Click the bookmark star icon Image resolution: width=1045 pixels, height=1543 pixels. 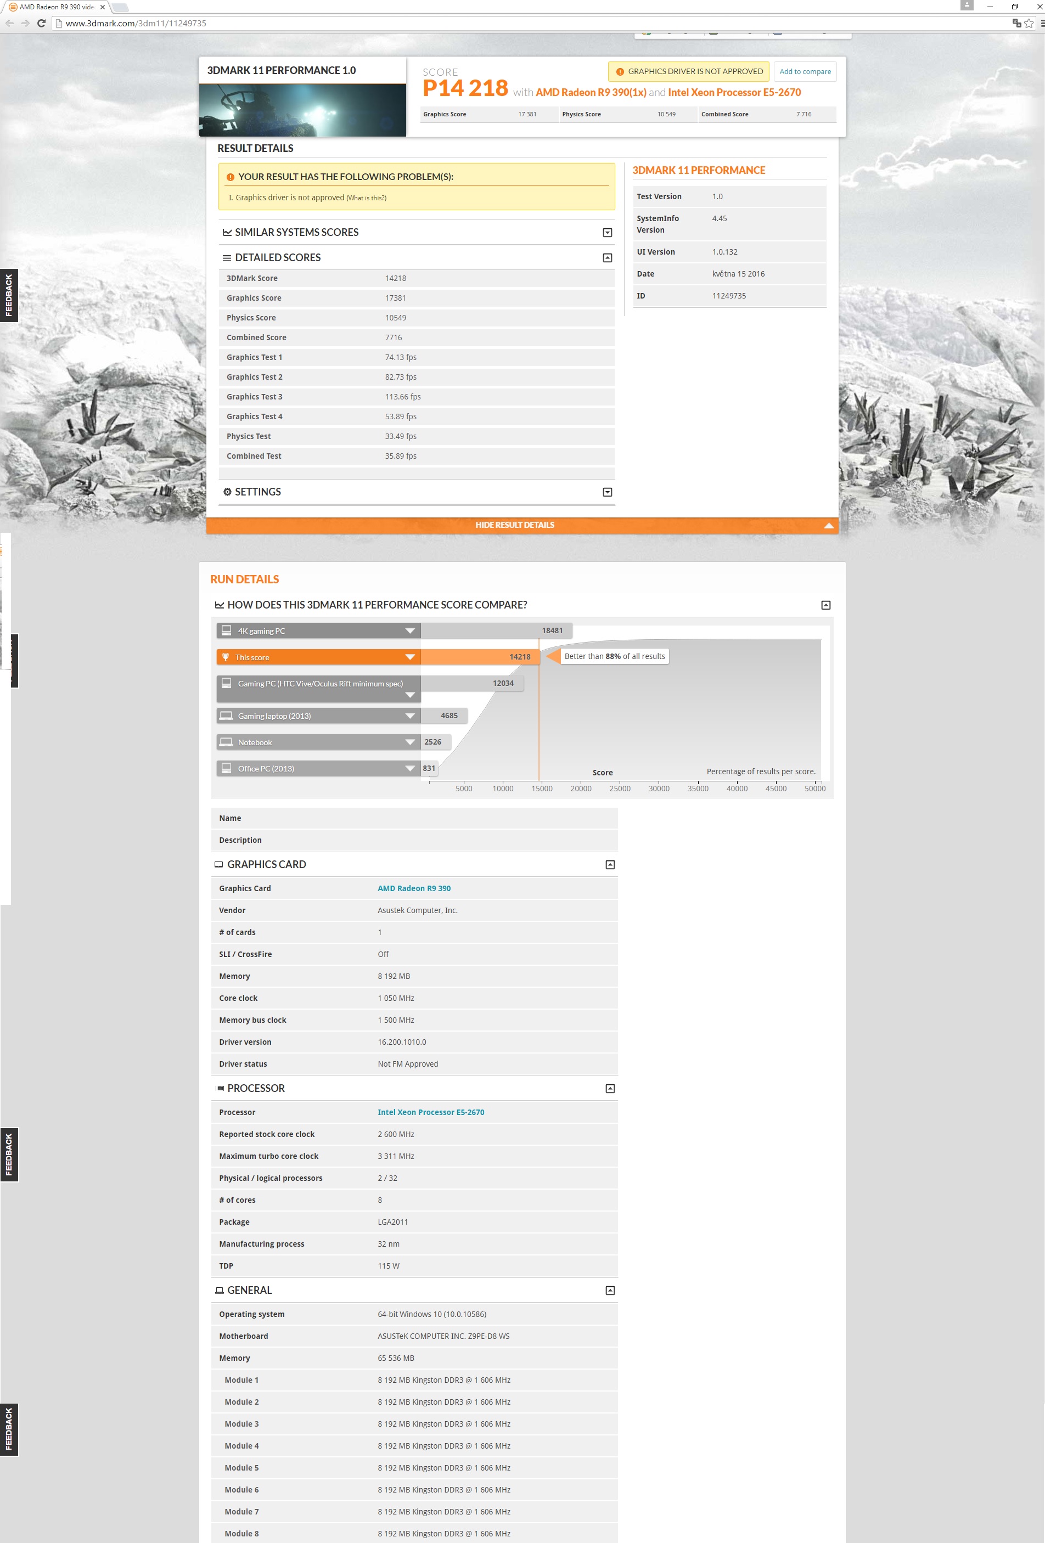click(x=1029, y=23)
